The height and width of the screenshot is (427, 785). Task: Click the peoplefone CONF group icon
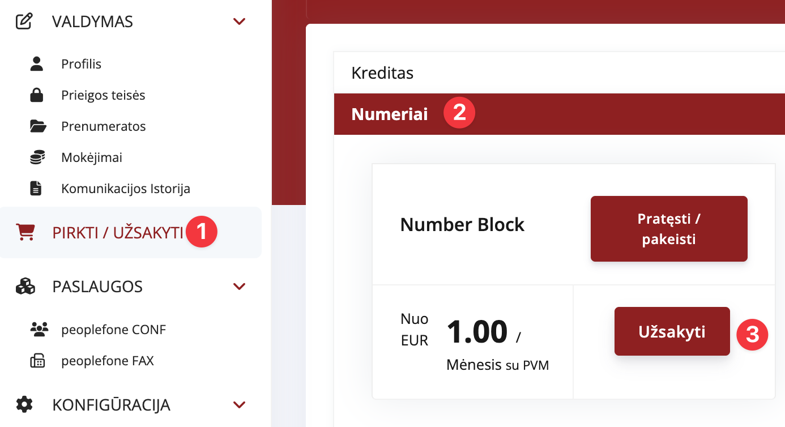[39, 330]
